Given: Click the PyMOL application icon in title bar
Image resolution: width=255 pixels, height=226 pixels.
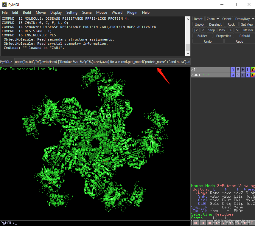Looking at the screenshot, I should click(x=4, y=4).
